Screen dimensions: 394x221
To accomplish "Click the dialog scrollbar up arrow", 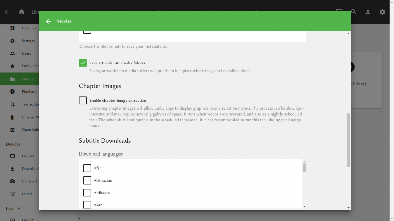I will click(x=349, y=34).
